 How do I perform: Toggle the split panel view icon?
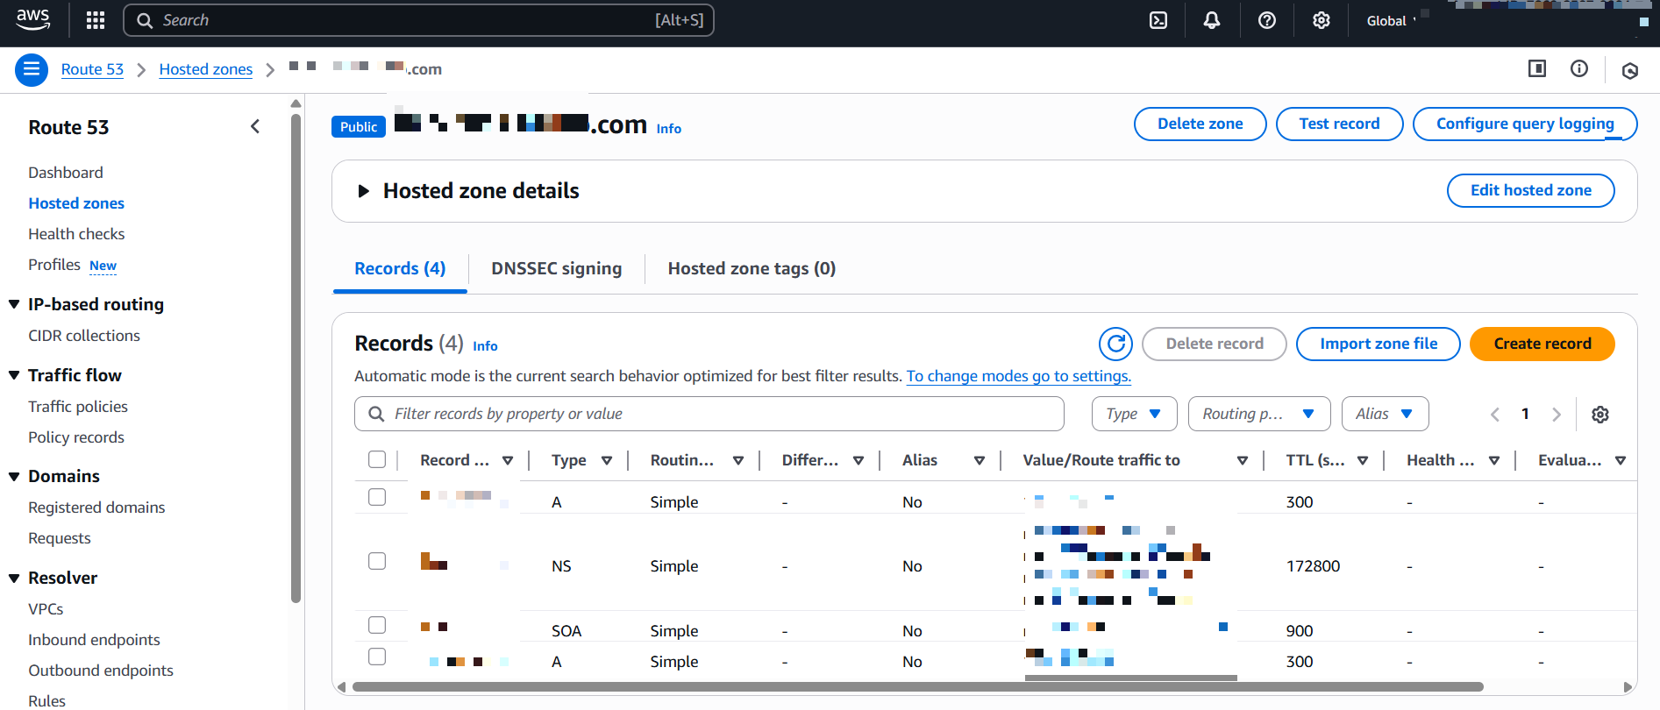[1537, 68]
